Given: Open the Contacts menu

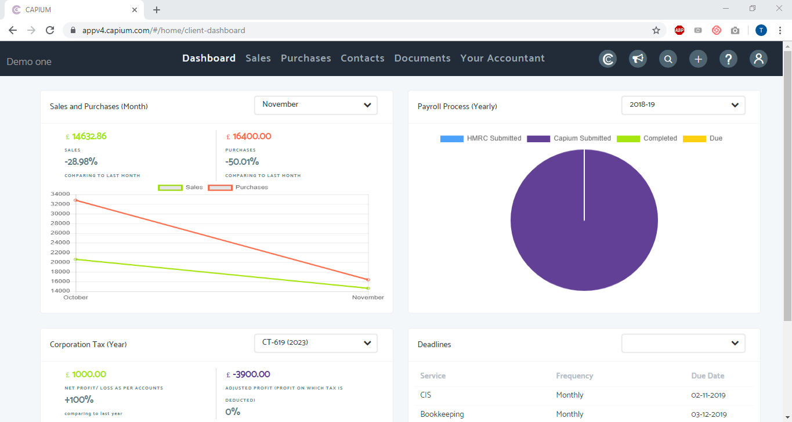Looking at the screenshot, I should click(363, 58).
